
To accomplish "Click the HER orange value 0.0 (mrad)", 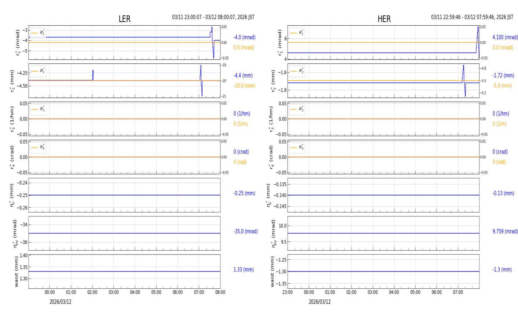I will tap(503, 48).
